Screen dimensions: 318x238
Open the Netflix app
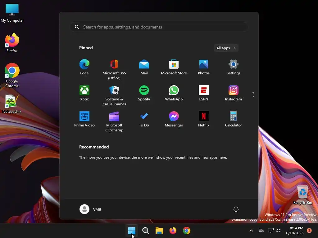(204, 119)
